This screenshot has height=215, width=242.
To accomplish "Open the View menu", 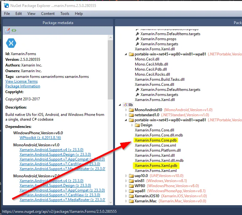I will coord(31,14).
